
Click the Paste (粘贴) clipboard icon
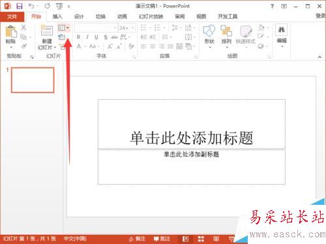[11, 31]
